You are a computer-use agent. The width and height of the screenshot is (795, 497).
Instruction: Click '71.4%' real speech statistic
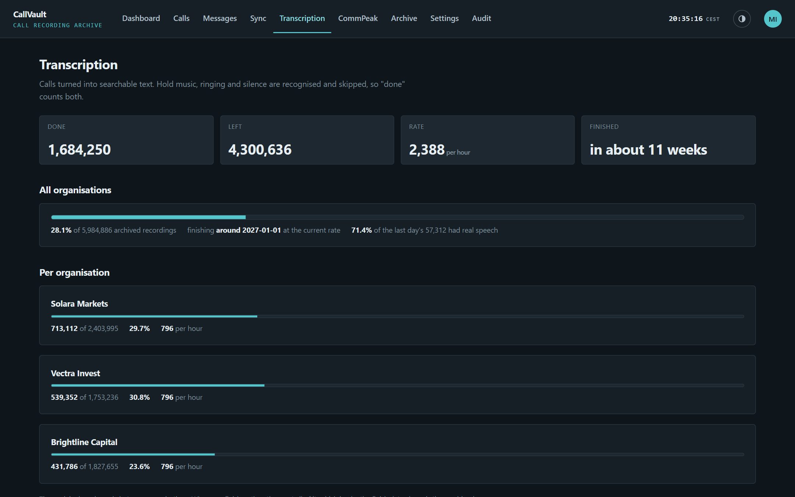pos(361,230)
